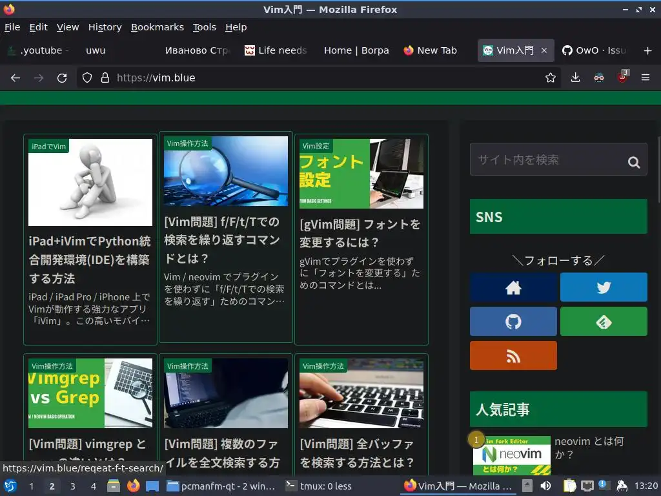Launch file manager from taskbar quicklaunch
The width and height of the screenshot is (661, 496).
tap(114, 486)
